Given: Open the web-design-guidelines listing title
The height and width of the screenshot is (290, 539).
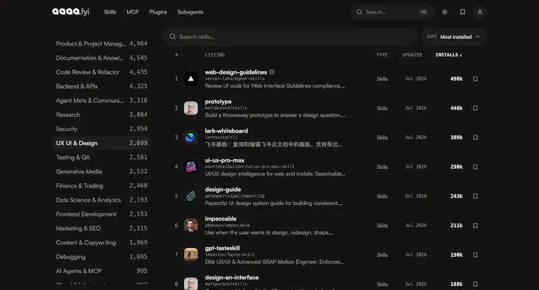Looking at the screenshot, I should (x=236, y=72).
